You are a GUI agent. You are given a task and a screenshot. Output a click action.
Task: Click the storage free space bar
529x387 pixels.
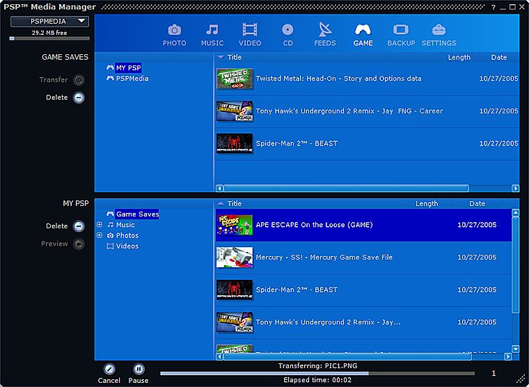click(49, 38)
